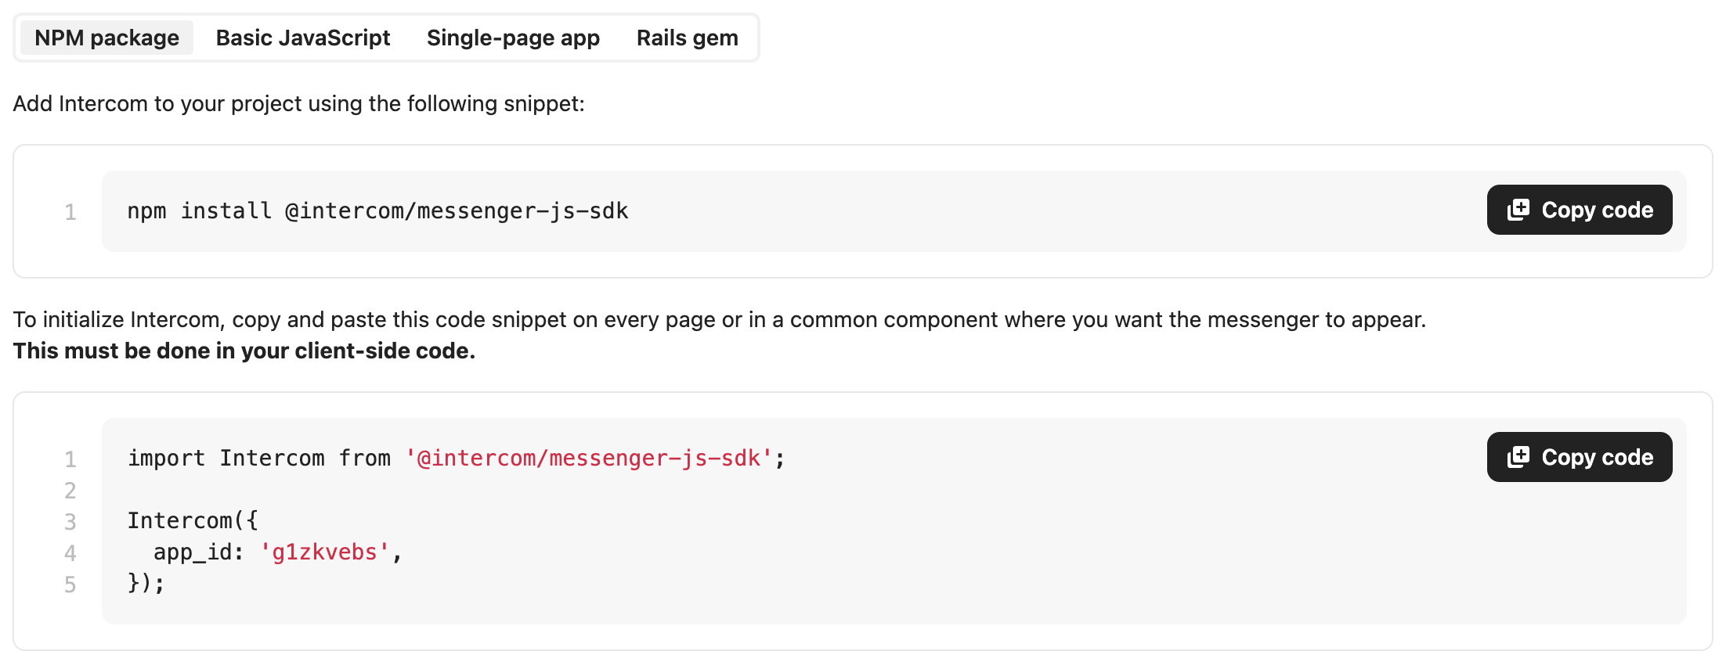Viewport: 1726px width, 662px height.
Task: Show the Rails gem instructions tab
Action: [x=687, y=38]
